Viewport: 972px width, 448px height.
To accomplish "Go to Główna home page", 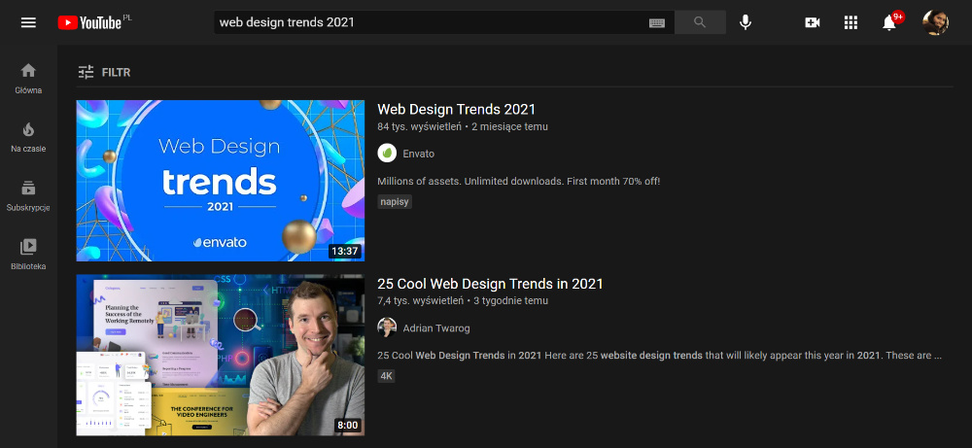I will click(28, 79).
